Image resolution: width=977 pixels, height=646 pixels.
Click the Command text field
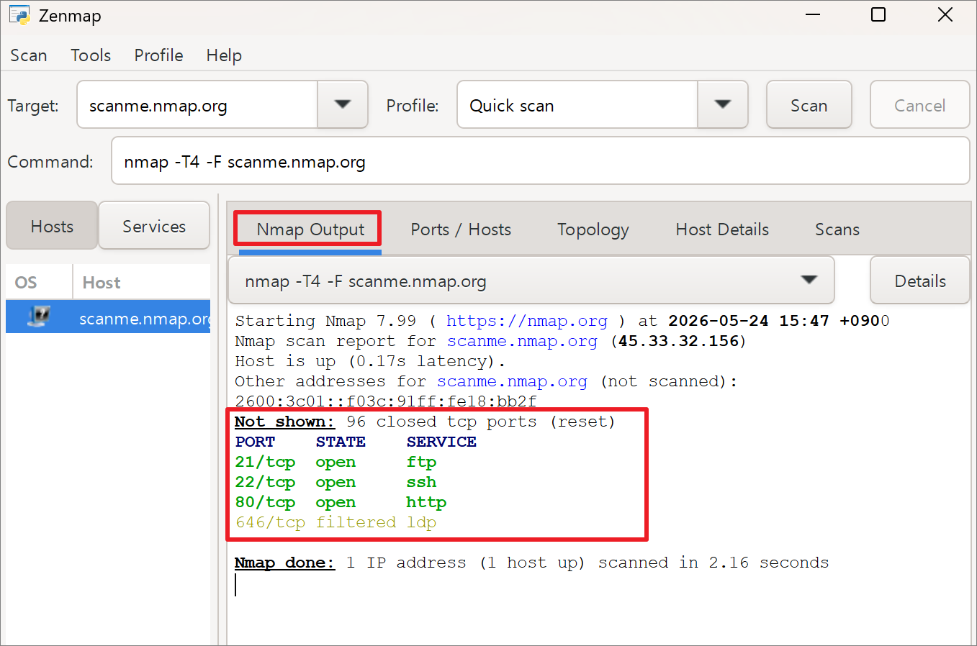point(541,161)
